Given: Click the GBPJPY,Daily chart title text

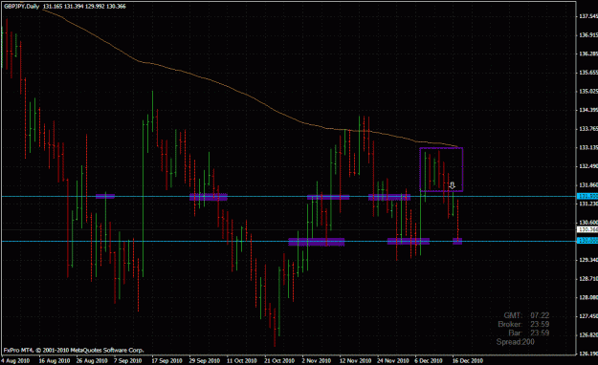Looking at the screenshot, I should [x=22, y=6].
